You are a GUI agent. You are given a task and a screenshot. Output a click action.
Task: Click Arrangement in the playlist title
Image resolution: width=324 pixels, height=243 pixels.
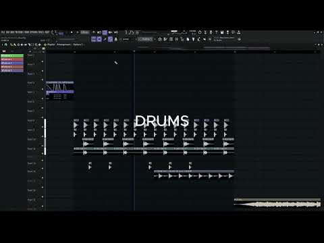[x=63, y=45]
